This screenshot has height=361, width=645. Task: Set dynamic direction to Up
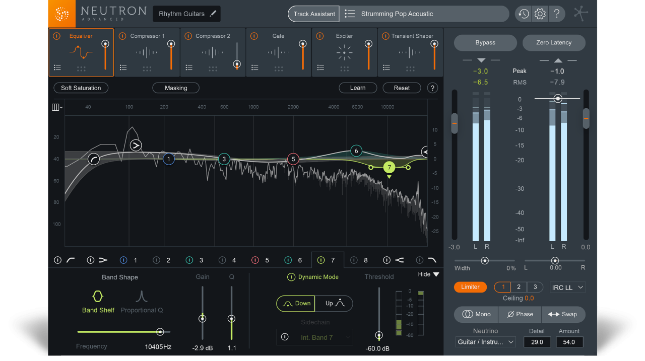[334, 304]
